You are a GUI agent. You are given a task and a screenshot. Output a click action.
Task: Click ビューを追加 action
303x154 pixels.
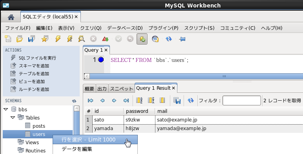[x=27, y=82]
